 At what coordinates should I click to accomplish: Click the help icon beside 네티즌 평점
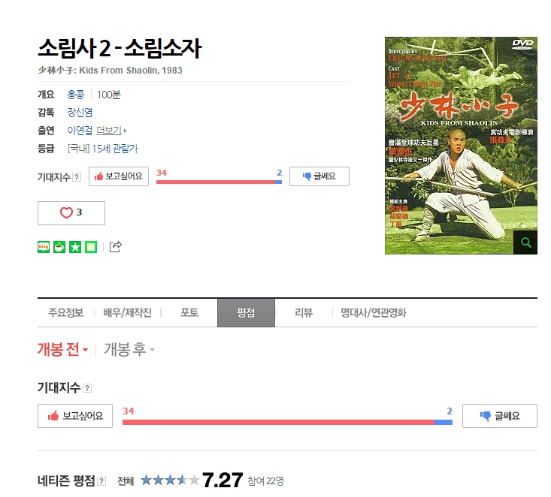click(x=101, y=480)
